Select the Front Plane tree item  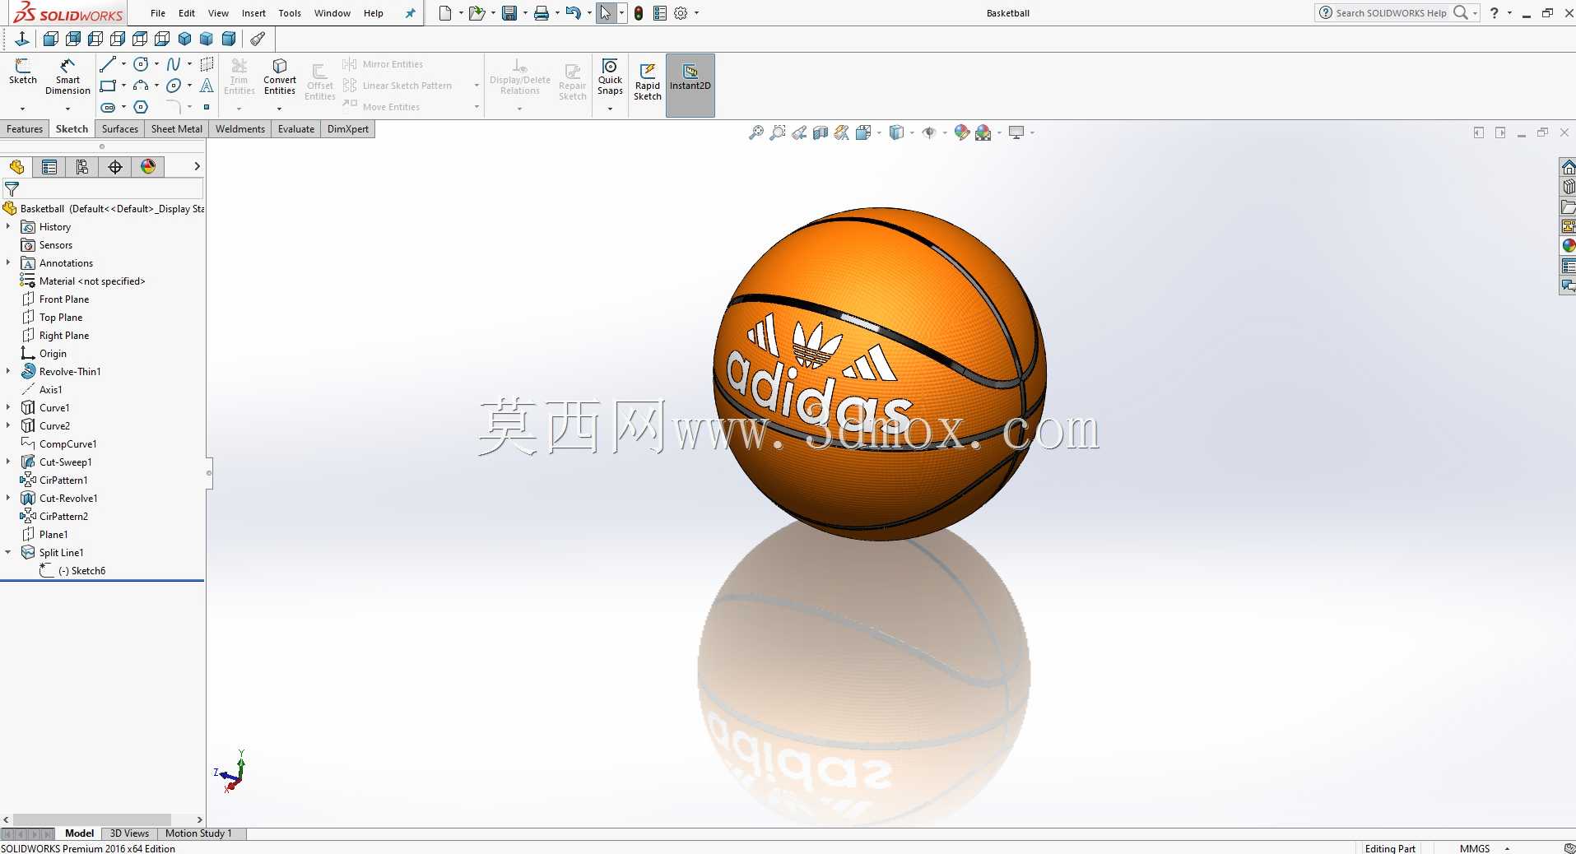coord(64,299)
